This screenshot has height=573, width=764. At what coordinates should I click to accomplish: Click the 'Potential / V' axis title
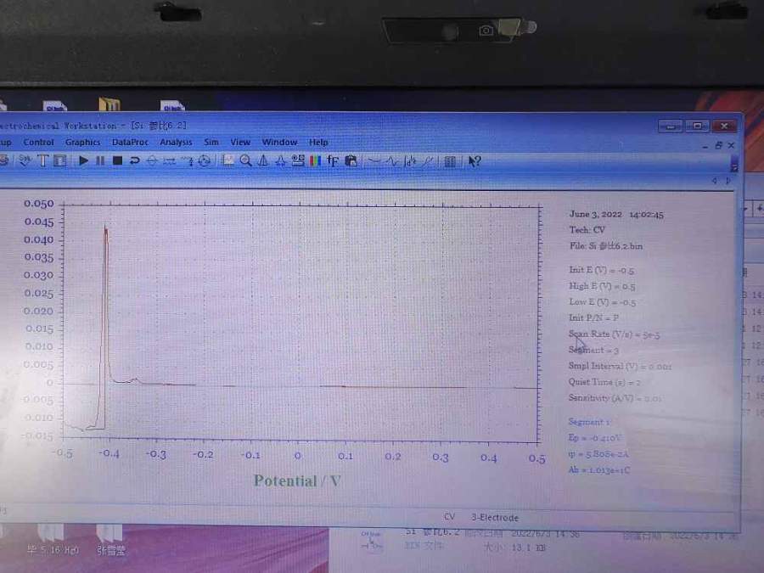[297, 481]
